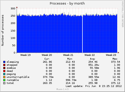Click uninterruptible current value 374.70m
The height and width of the screenshot is (92, 125).
click(48, 77)
